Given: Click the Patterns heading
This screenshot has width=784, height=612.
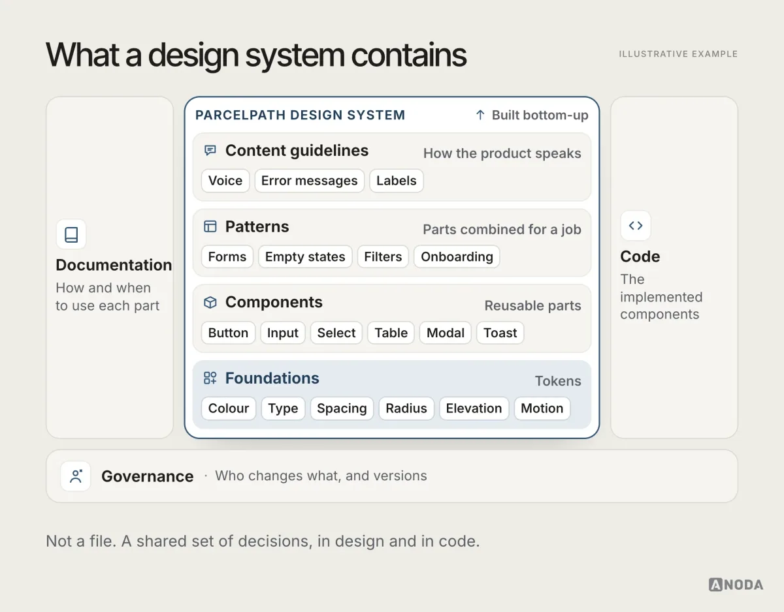Looking at the screenshot, I should coord(257,226).
